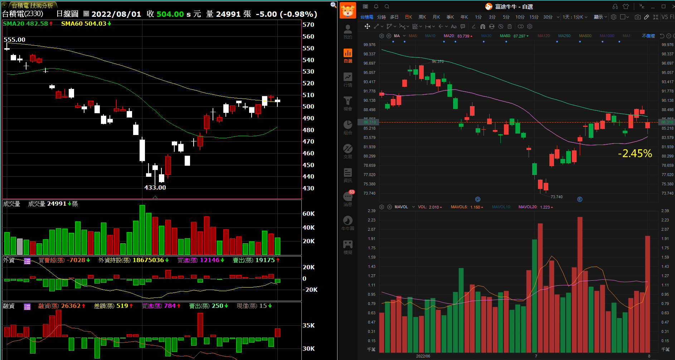The image size is (675, 360).
Task: Click the eraser angle tool icon
Action: (474, 26)
